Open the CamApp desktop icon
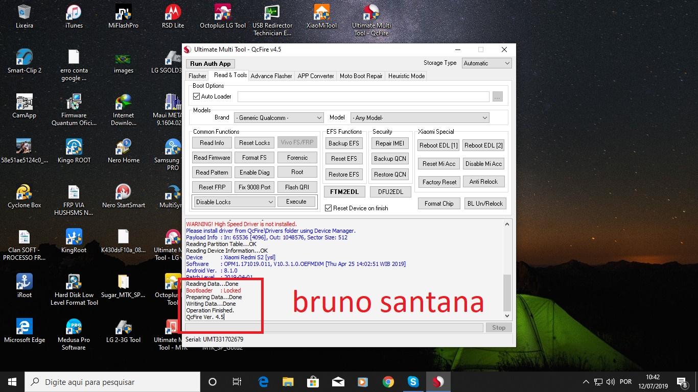This screenshot has width=698, height=392. click(x=24, y=106)
